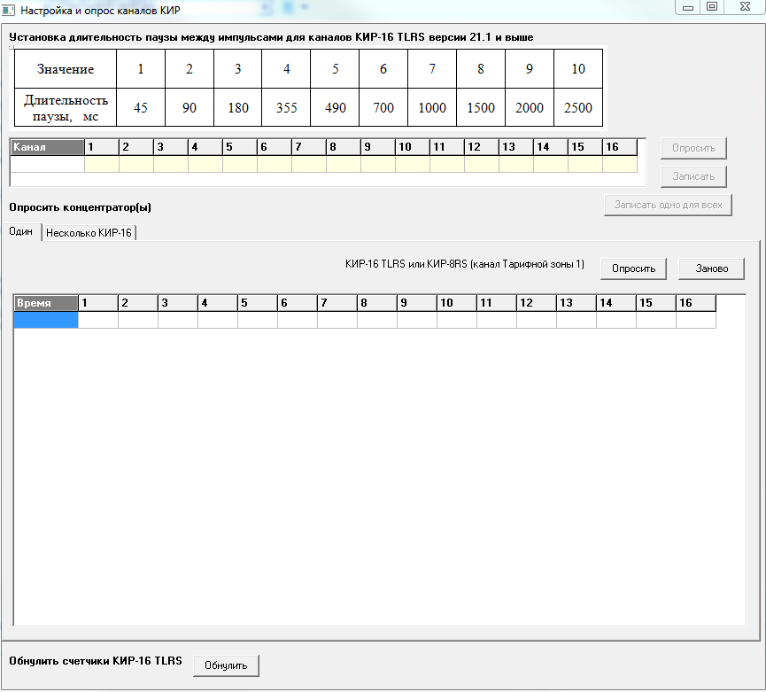Click the window icon in title bar
The height and width of the screenshot is (692, 766).
tap(10, 10)
